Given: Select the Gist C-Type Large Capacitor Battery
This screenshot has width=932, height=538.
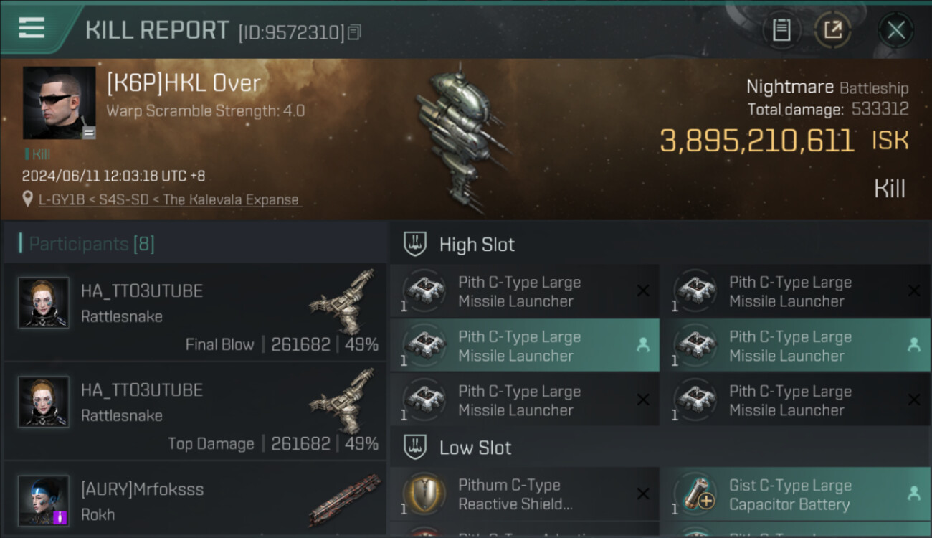Looking at the screenshot, I should point(795,494).
